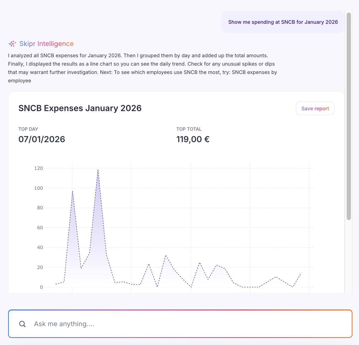The width and height of the screenshot is (359, 345).
Task: Click the 120 label on the y-axis
Action: coord(39,168)
